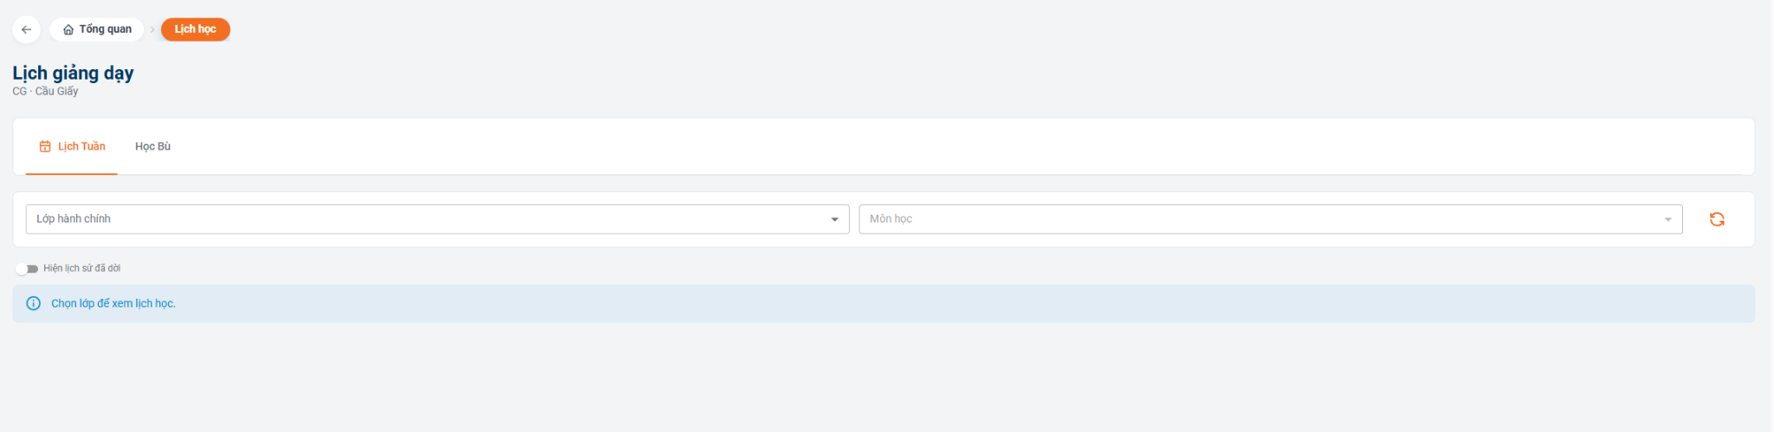Screen dimensions: 1774x432
Task: Click the breadcrumb separator chevron
Action: (152, 29)
